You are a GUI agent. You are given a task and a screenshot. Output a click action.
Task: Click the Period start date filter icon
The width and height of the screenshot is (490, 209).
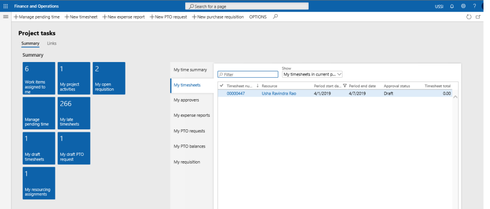345,86
